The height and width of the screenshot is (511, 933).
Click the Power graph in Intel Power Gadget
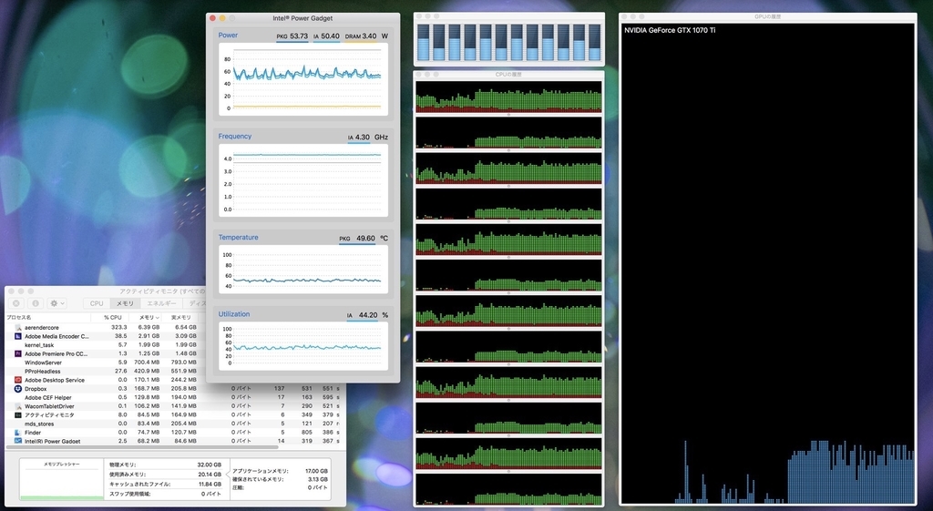[x=302, y=79]
